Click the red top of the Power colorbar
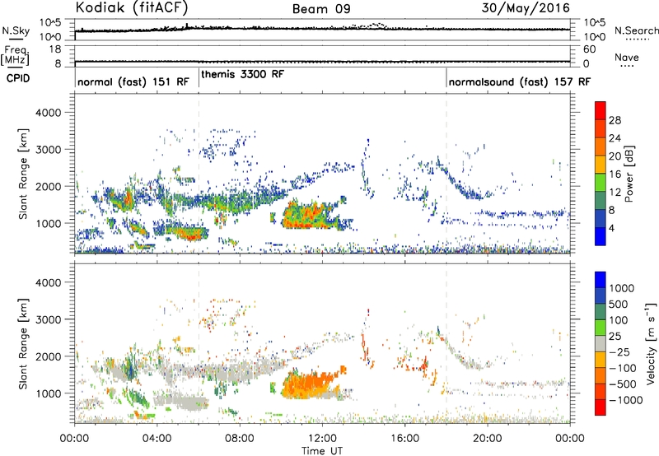The height and width of the screenshot is (456, 659). pyautogui.click(x=601, y=110)
